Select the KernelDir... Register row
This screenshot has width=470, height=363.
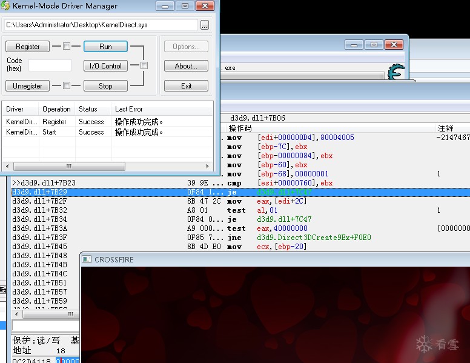click(x=108, y=122)
